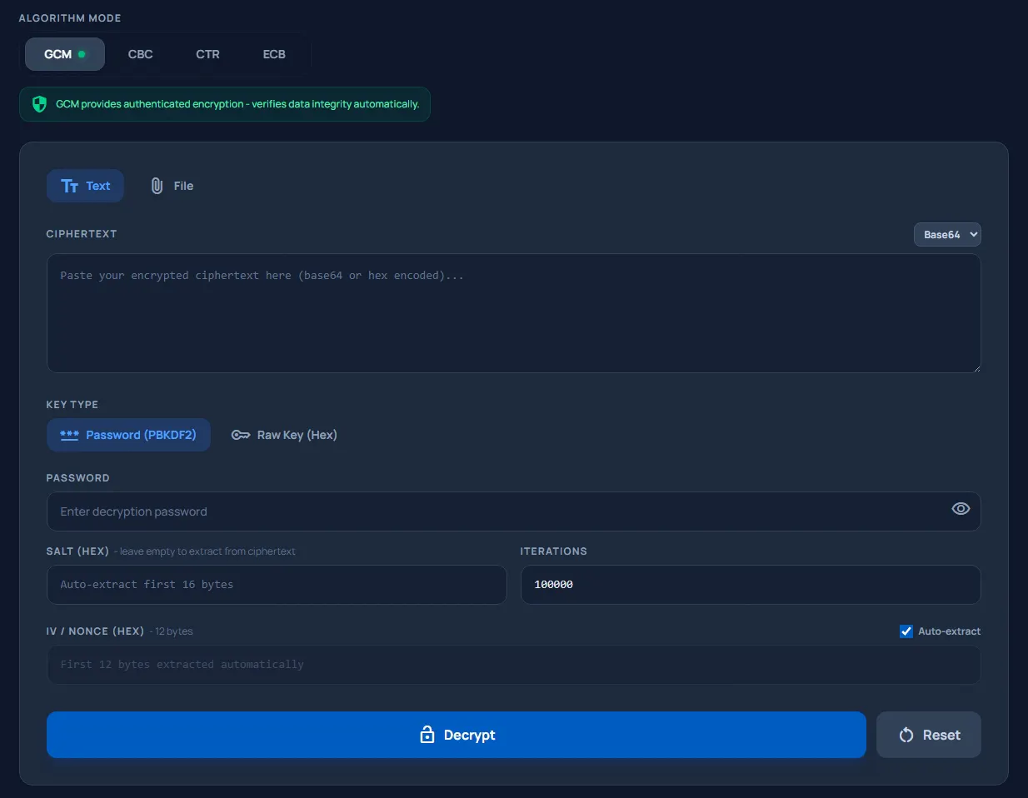The width and height of the screenshot is (1028, 798).
Task: Focus the ciphertext text area
Action: click(x=514, y=313)
